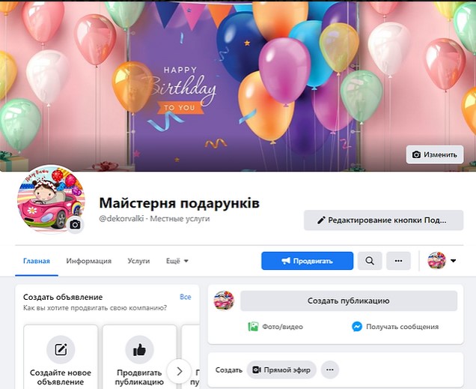The width and height of the screenshot is (476, 389).
Task: Click the Создайте новое объявление pencil icon
Action: pos(61,349)
